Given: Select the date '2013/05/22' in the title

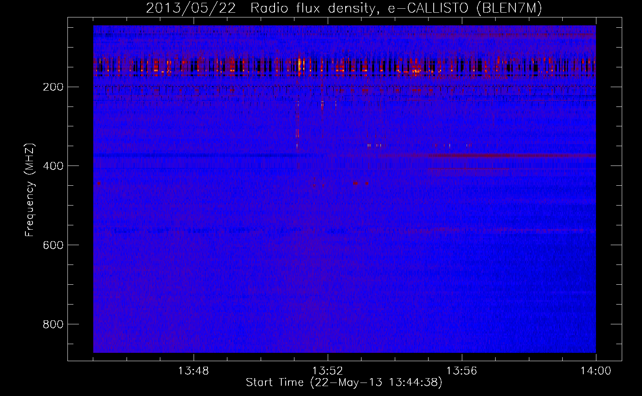Looking at the screenshot, I should 191,8.
